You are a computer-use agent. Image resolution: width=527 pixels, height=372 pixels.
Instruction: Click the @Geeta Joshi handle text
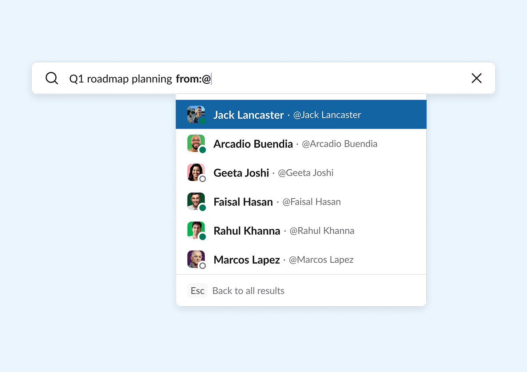(306, 173)
